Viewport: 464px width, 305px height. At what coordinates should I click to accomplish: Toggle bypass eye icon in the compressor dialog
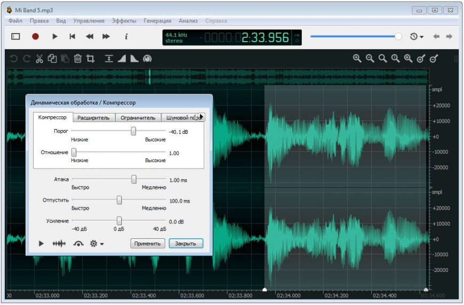coord(78,244)
